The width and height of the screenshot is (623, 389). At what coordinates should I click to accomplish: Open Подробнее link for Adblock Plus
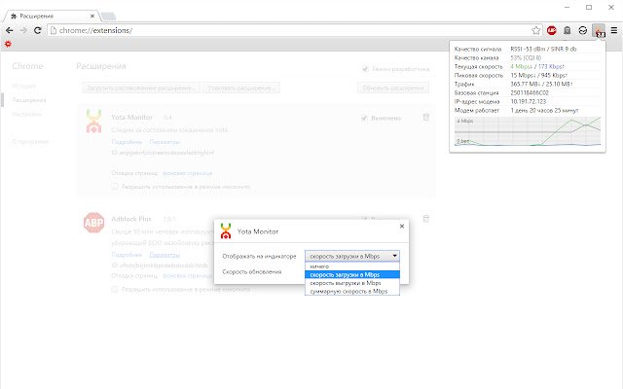127,255
